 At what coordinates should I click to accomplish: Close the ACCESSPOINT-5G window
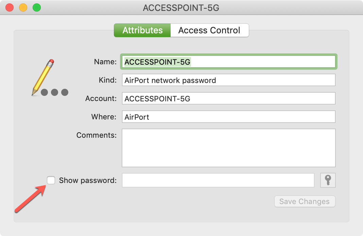point(10,7)
